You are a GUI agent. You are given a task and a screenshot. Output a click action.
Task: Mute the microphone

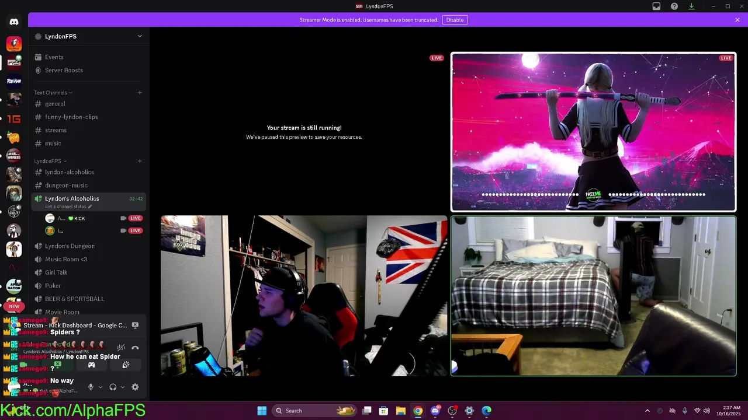click(91, 387)
